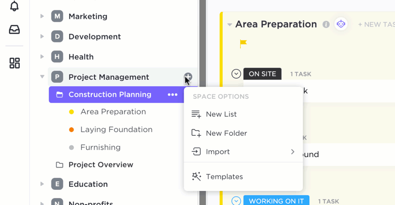395x205 pixels.
Task: Open dashboards grid icon in sidebar
Action: 14,63
